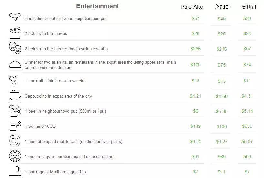The width and height of the screenshot is (264, 178).
Task: Click the sausage pub dinner icon
Action: [x=15, y=18]
